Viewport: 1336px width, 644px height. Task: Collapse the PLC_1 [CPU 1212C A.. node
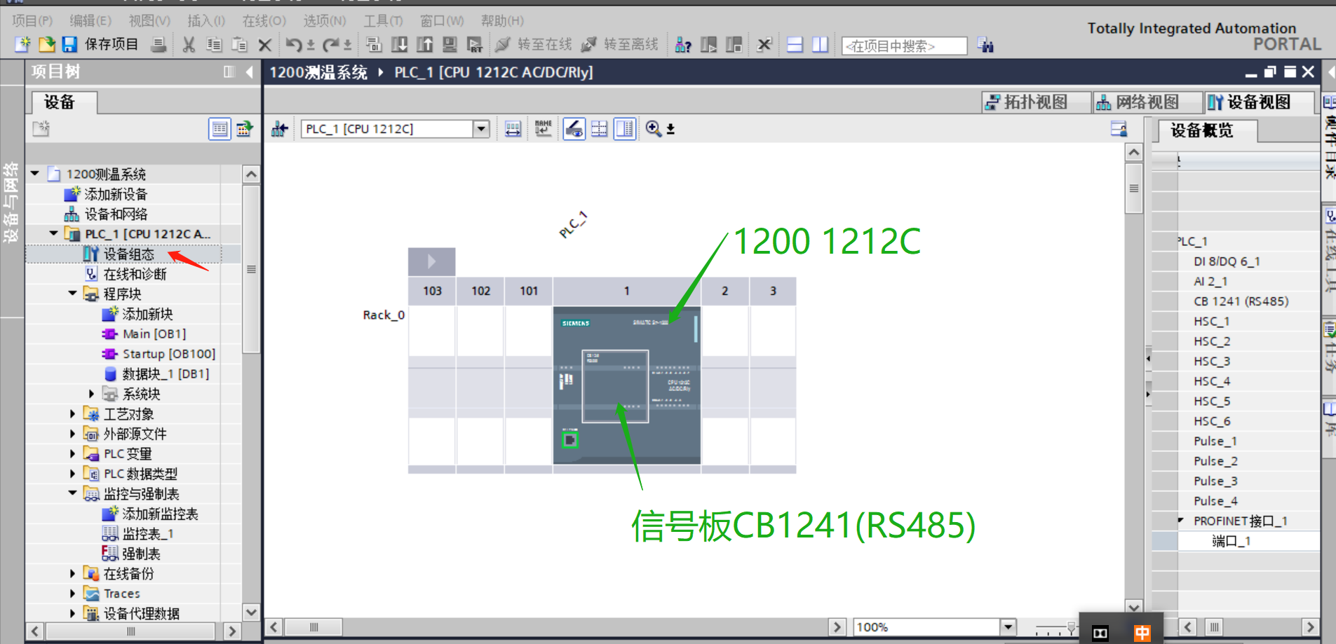[53, 233]
